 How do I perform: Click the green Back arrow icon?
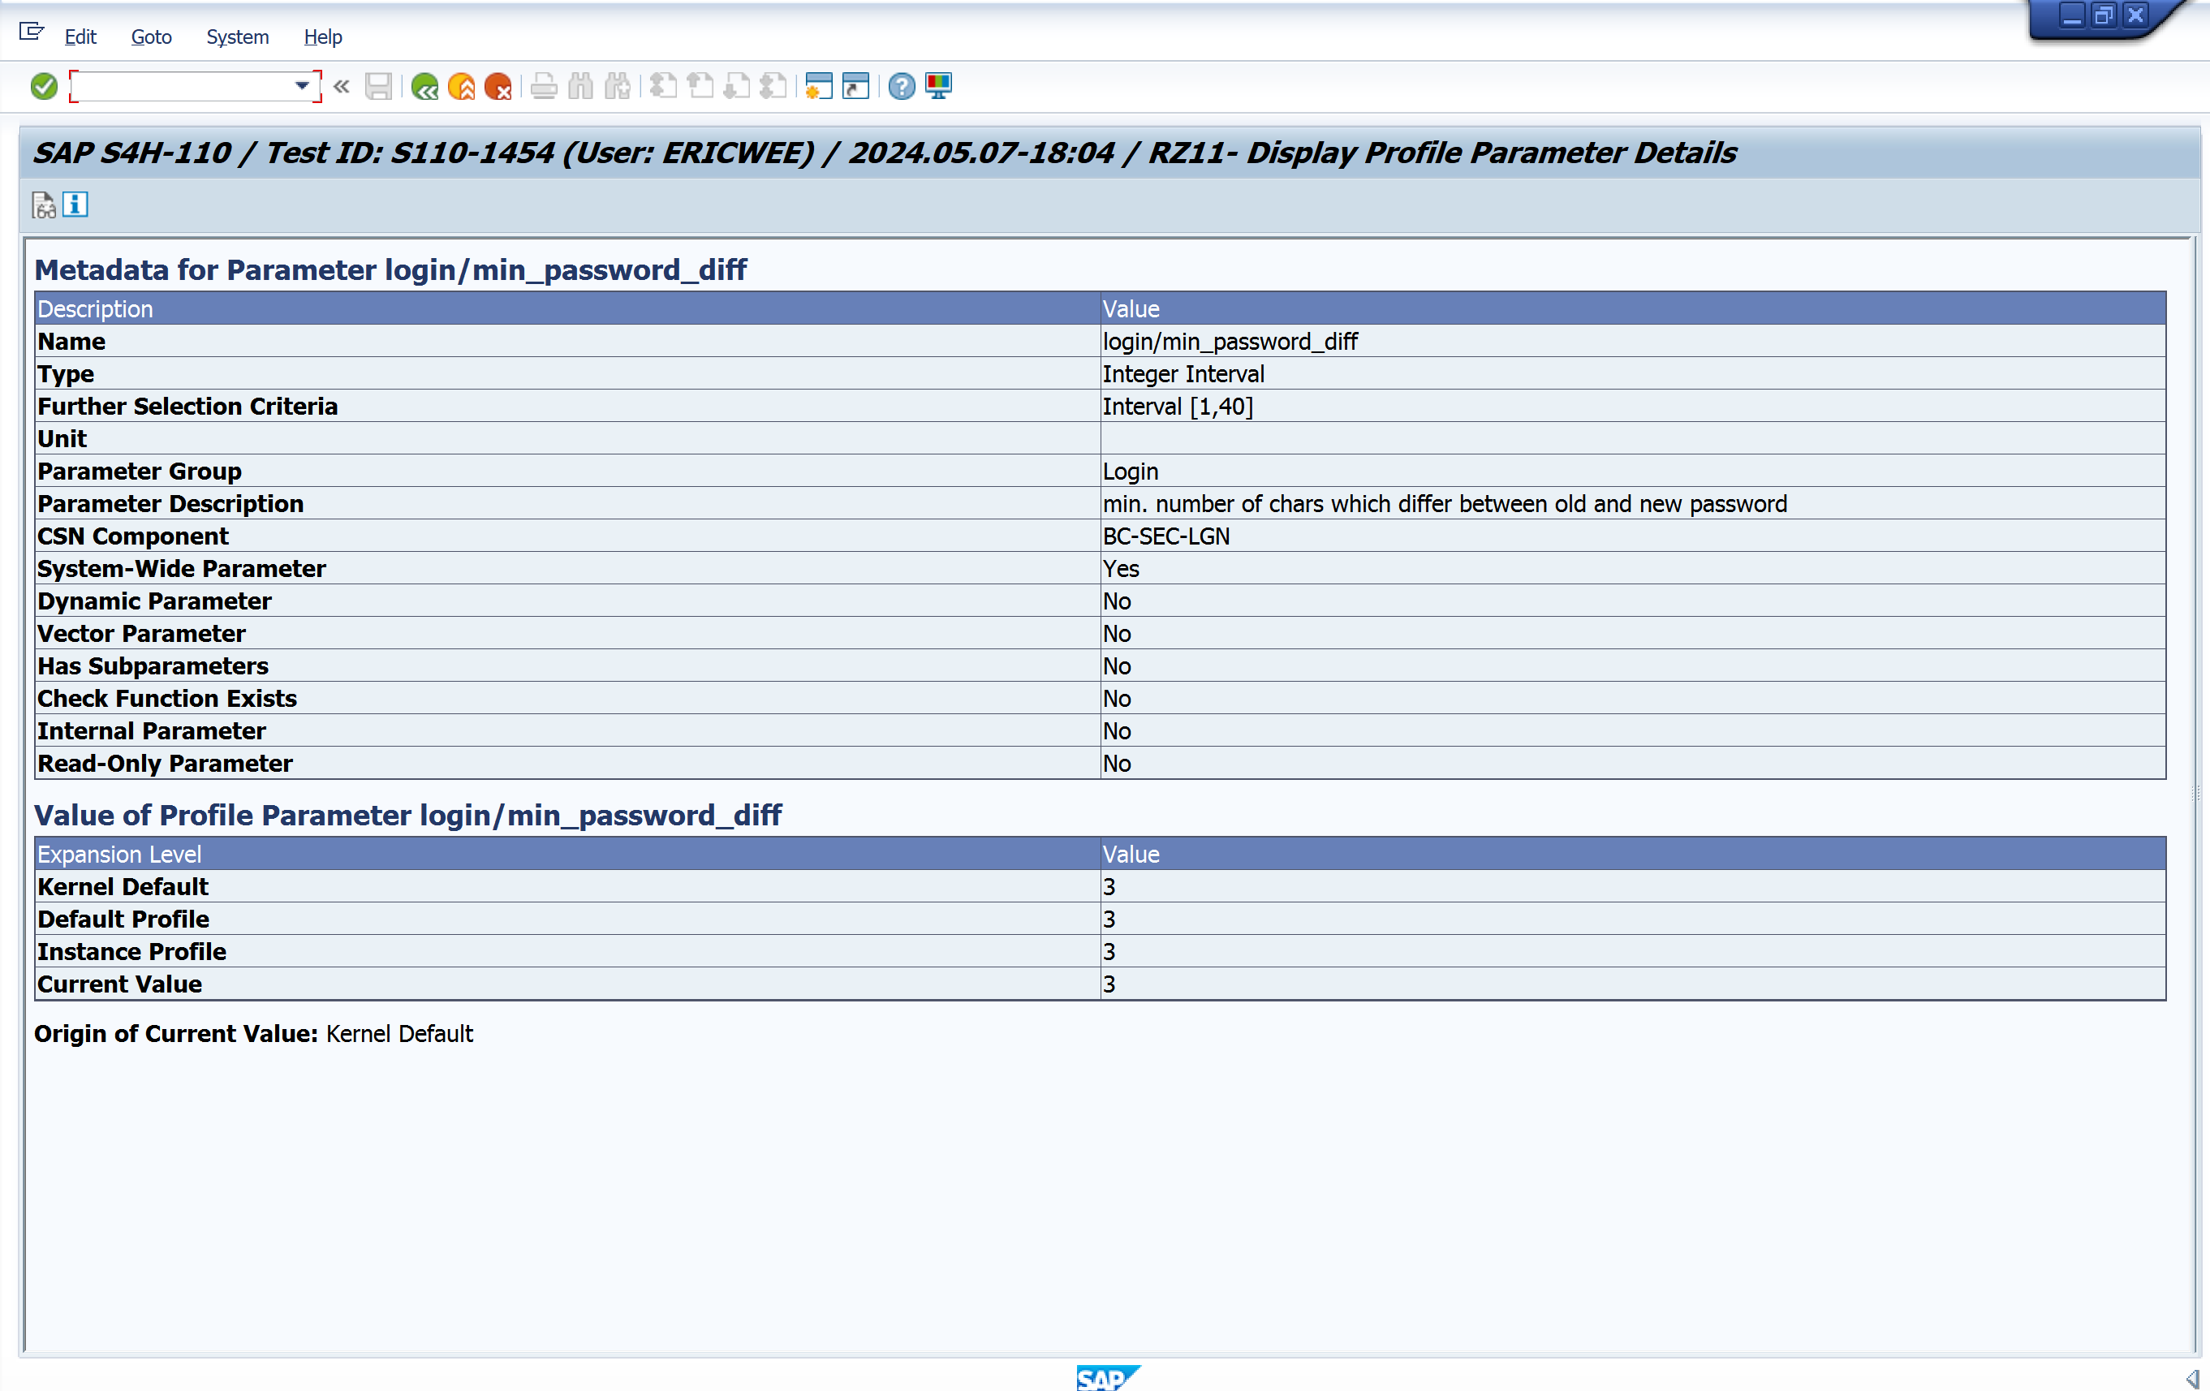pos(424,86)
